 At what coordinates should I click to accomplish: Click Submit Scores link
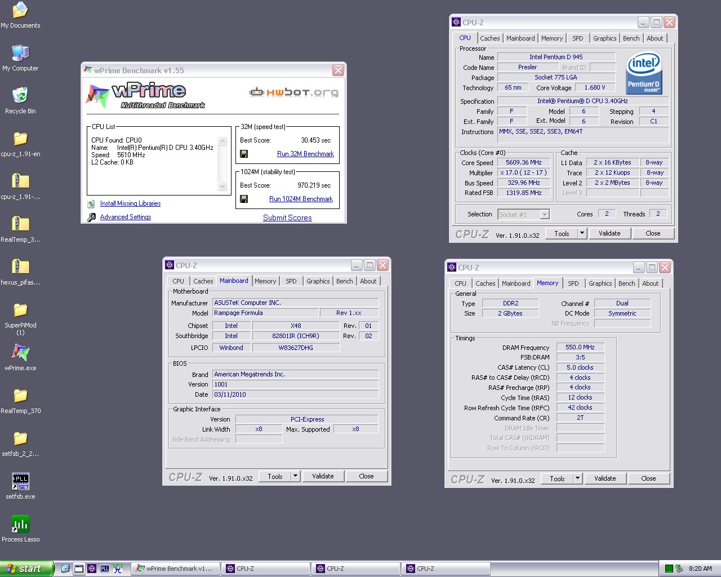click(287, 218)
